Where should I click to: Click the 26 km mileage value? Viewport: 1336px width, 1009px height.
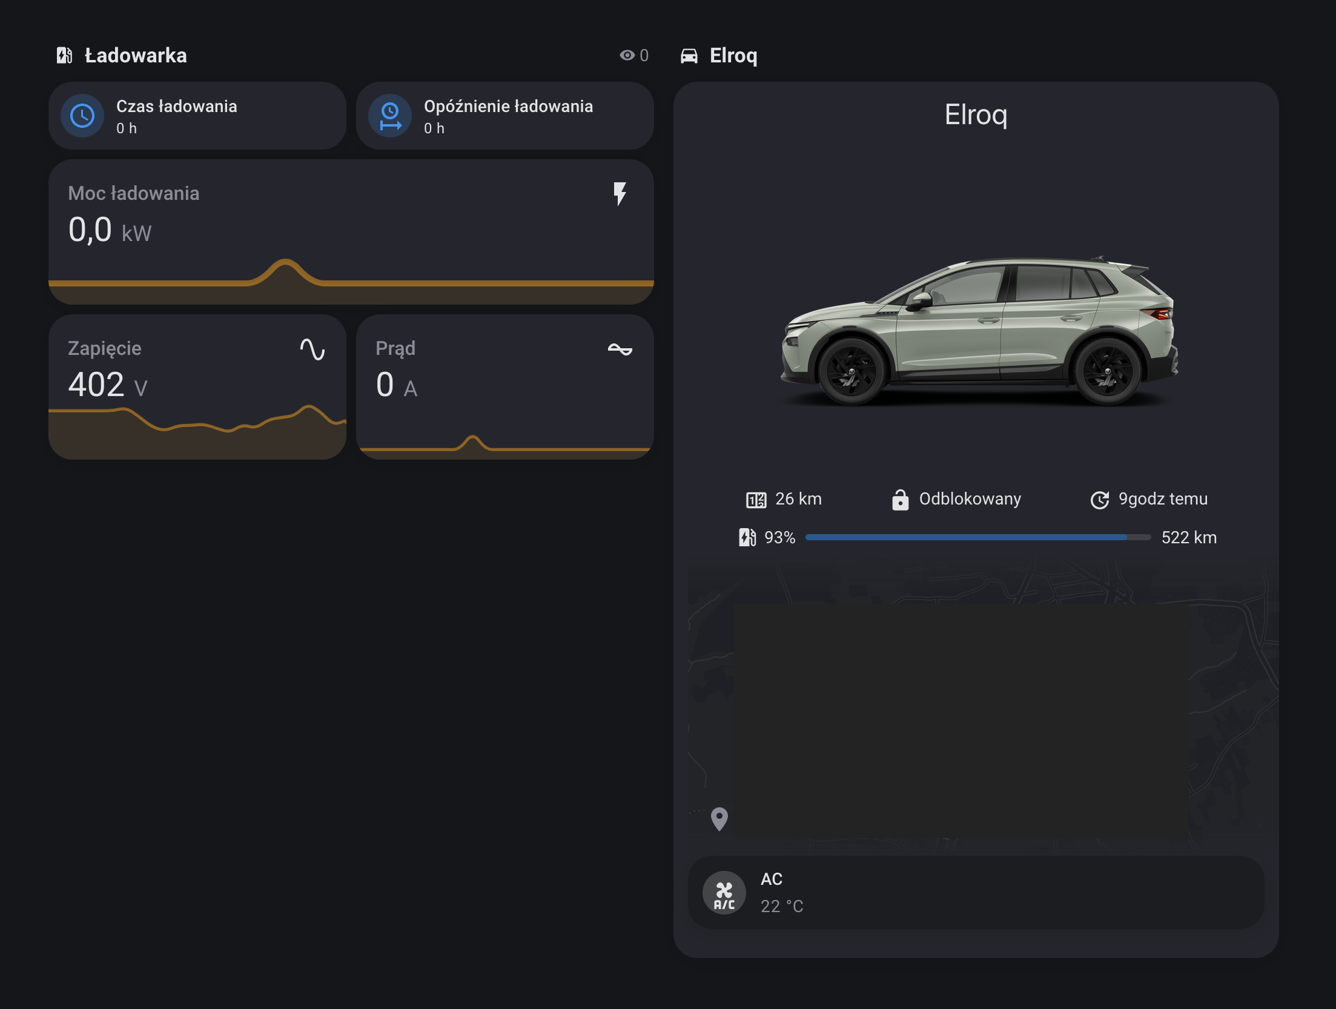[798, 499]
